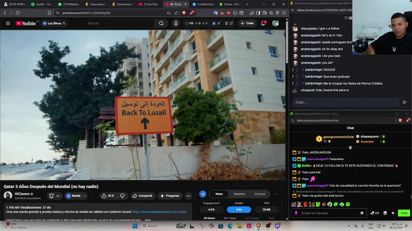Image resolution: width=412 pixels, height=231 pixels.
Task: Open Windows Start menu
Action: (135, 226)
